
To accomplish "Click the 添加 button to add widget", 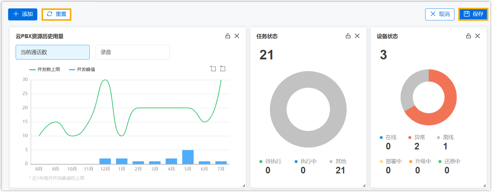I will (x=23, y=14).
